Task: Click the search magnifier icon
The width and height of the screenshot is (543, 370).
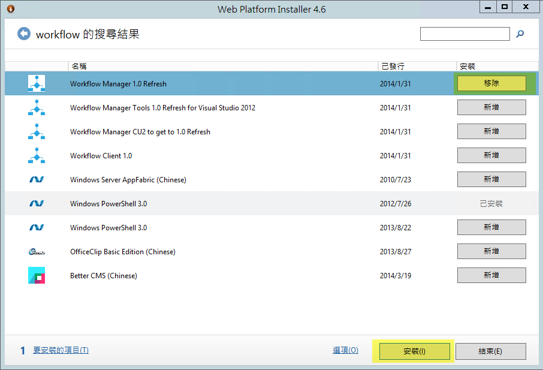Action: 520,34
